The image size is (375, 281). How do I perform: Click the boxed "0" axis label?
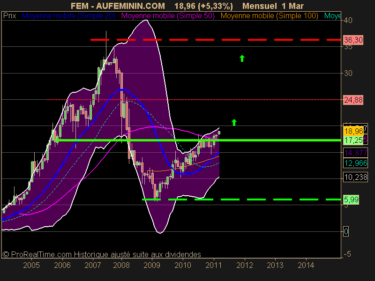coord(346,231)
